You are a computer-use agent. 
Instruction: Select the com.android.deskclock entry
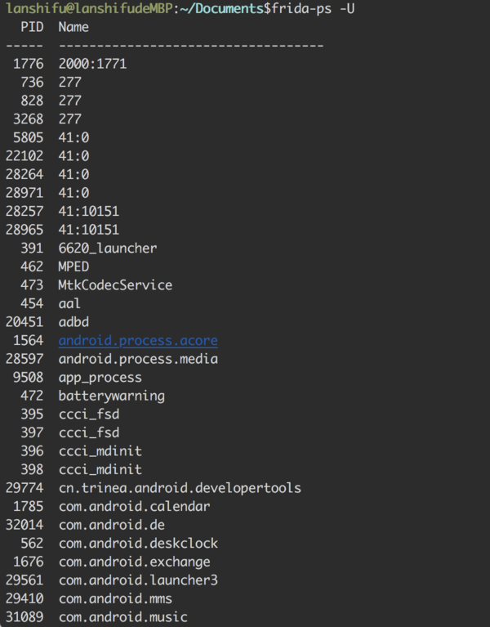(x=138, y=544)
